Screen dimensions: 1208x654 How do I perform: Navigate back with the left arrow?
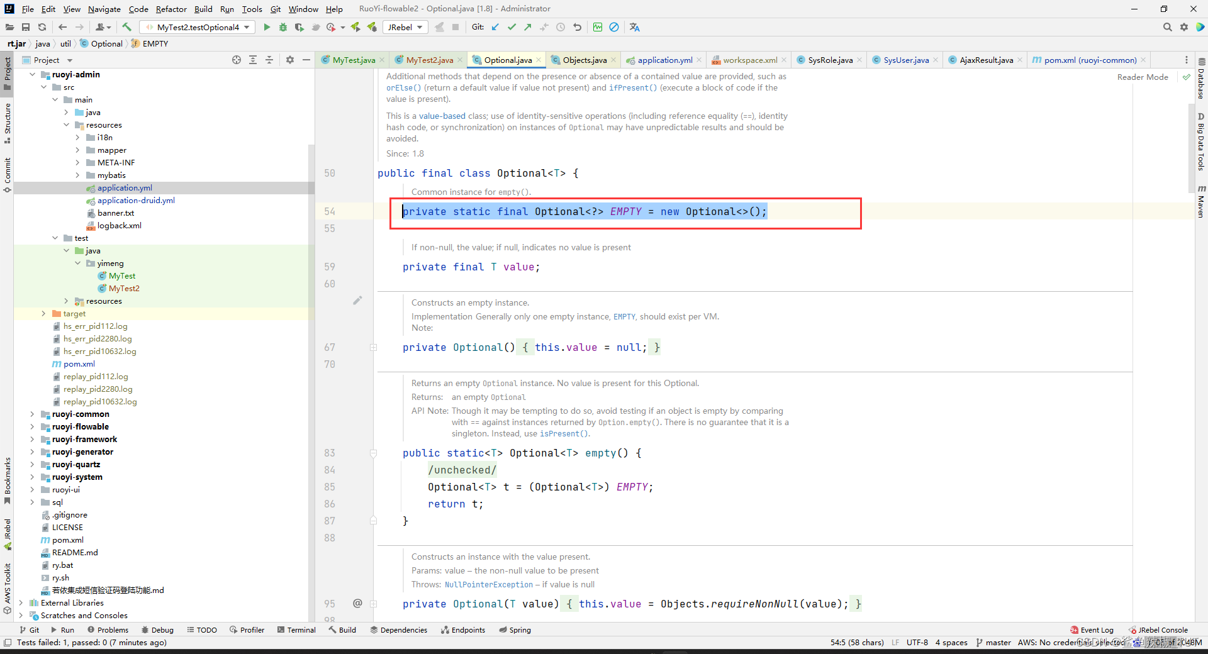coord(62,27)
